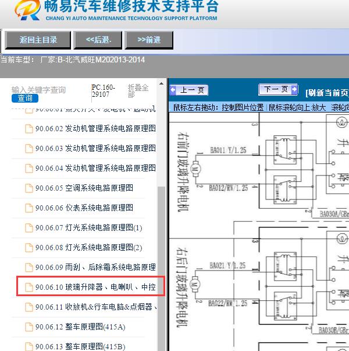
Task: Open 90.06.13 整车原理图(415B)
Action: [80, 346]
